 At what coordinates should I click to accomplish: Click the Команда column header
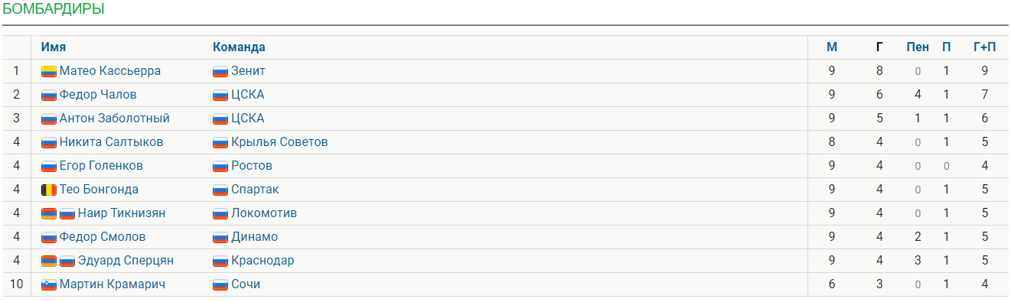point(239,47)
